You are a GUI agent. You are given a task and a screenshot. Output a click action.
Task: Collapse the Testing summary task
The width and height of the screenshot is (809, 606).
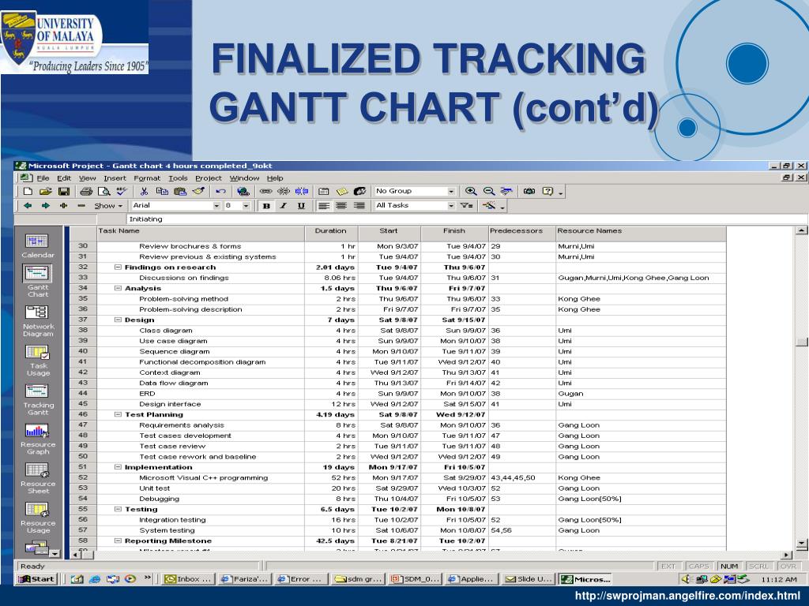tap(118, 509)
